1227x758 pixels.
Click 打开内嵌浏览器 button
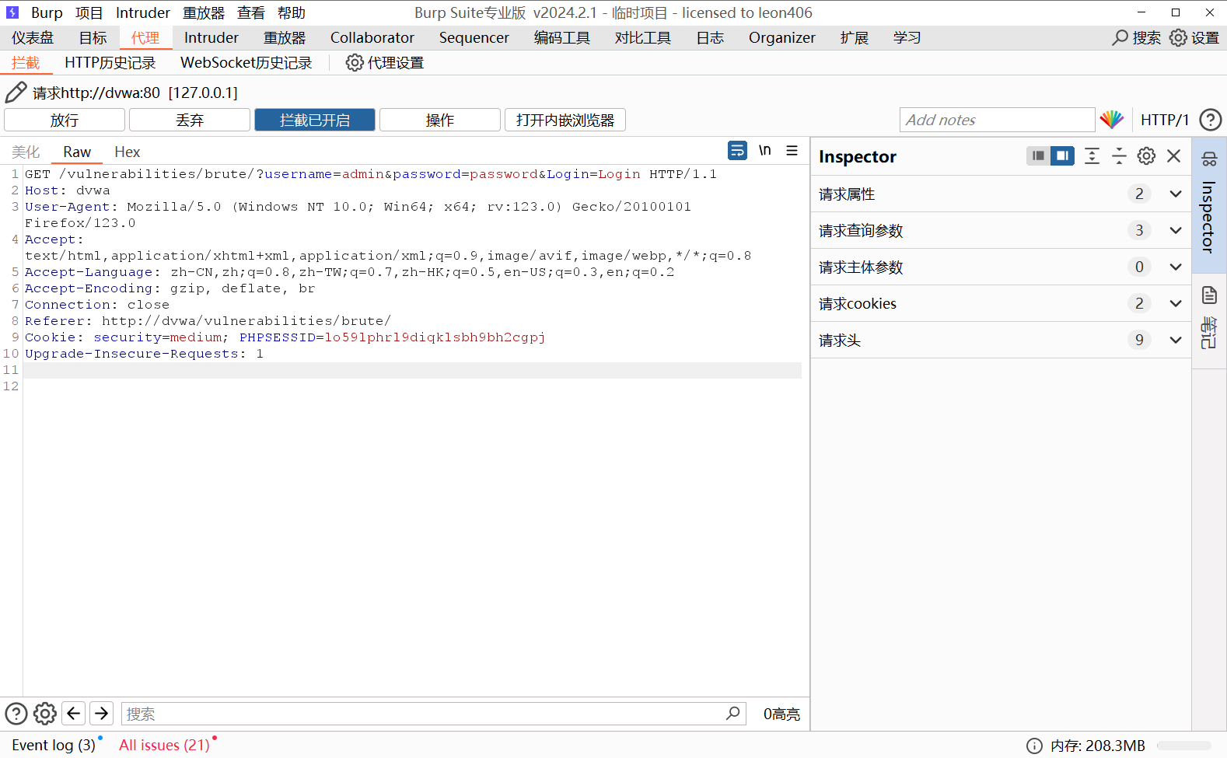pos(565,120)
